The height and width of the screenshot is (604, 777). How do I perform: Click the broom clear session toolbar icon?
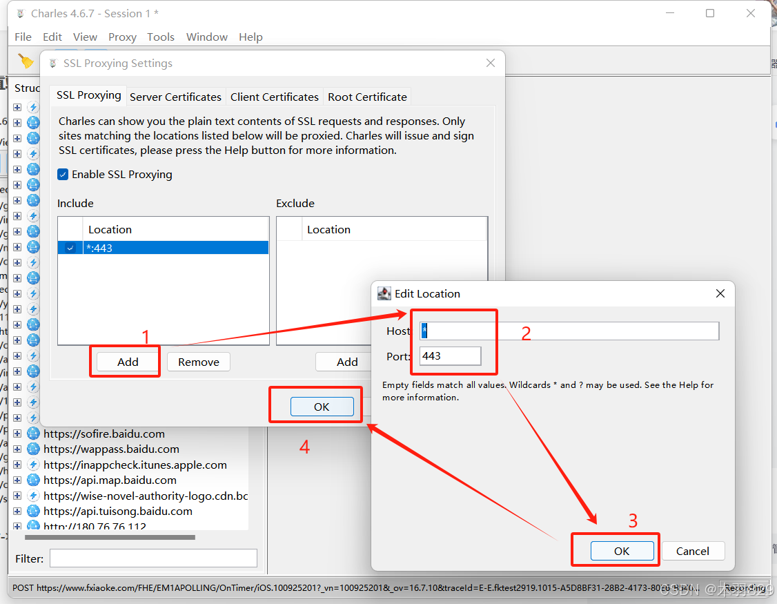26,61
